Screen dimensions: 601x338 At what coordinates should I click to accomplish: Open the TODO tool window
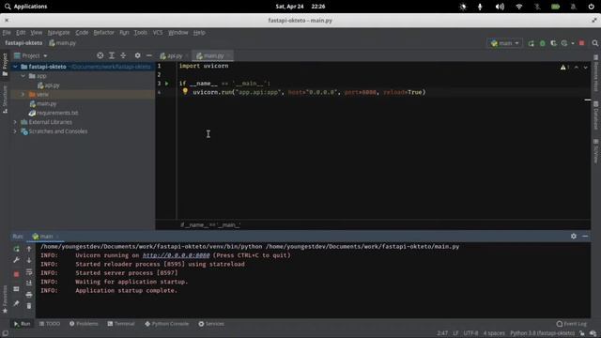pos(50,324)
